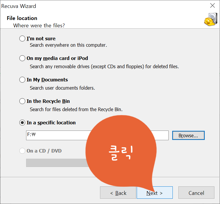The height and width of the screenshot is (204, 220).
Task: Click "Search for files deleted from the Recycle Bin."
Action: coord(76,109)
